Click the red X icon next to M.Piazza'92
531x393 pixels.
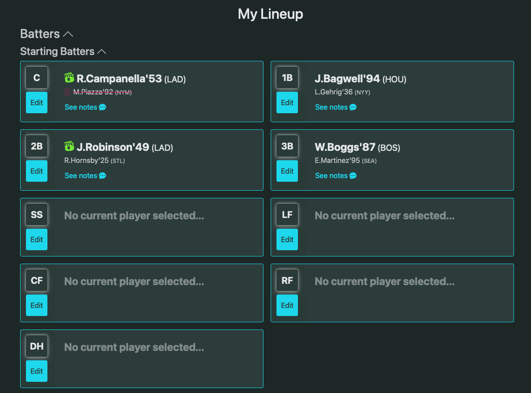68,92
